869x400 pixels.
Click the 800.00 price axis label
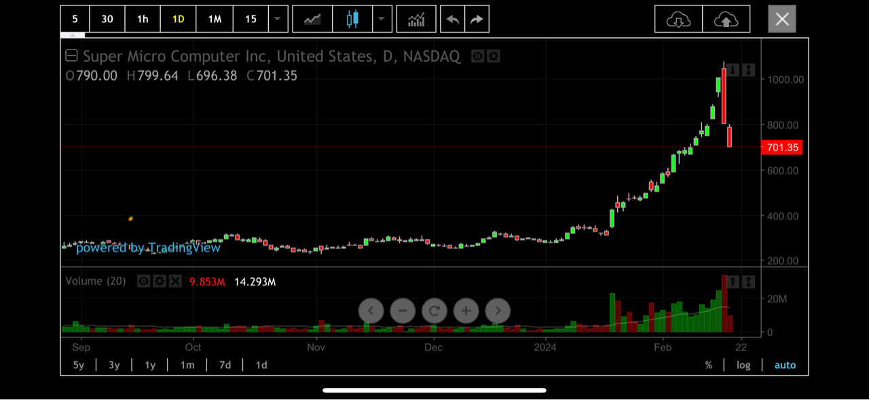783,125
